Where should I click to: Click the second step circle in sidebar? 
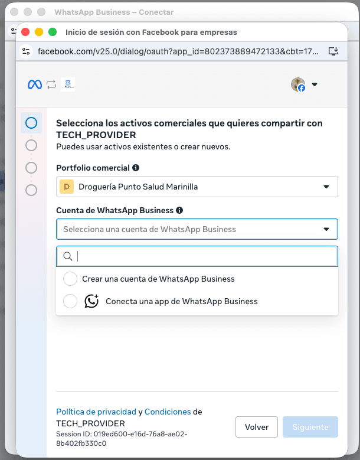(31, 145)
